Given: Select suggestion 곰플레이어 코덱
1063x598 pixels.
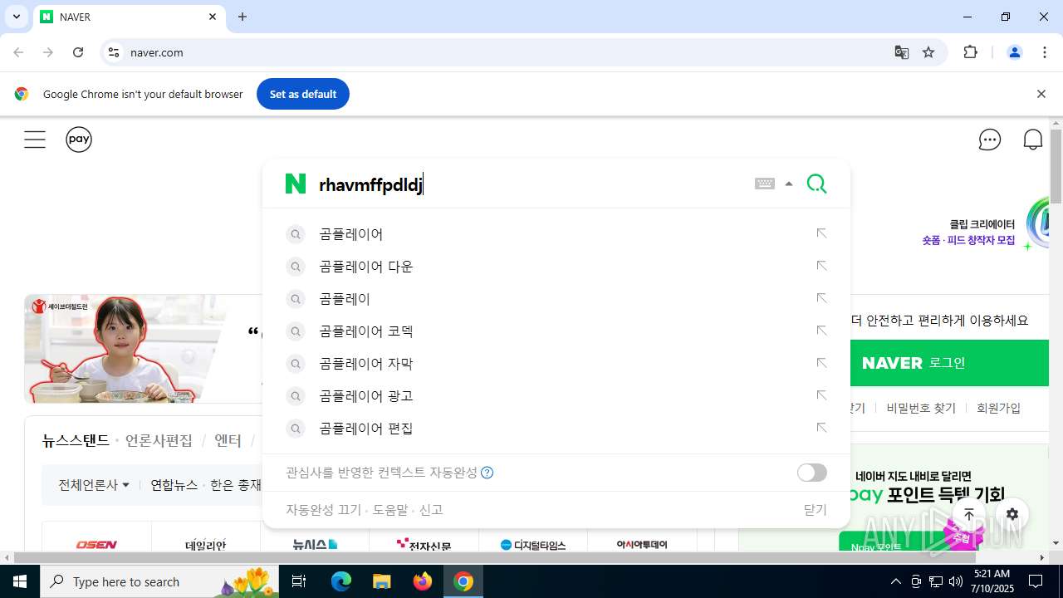Looking at the screenshot, I should tap(366, 331).
